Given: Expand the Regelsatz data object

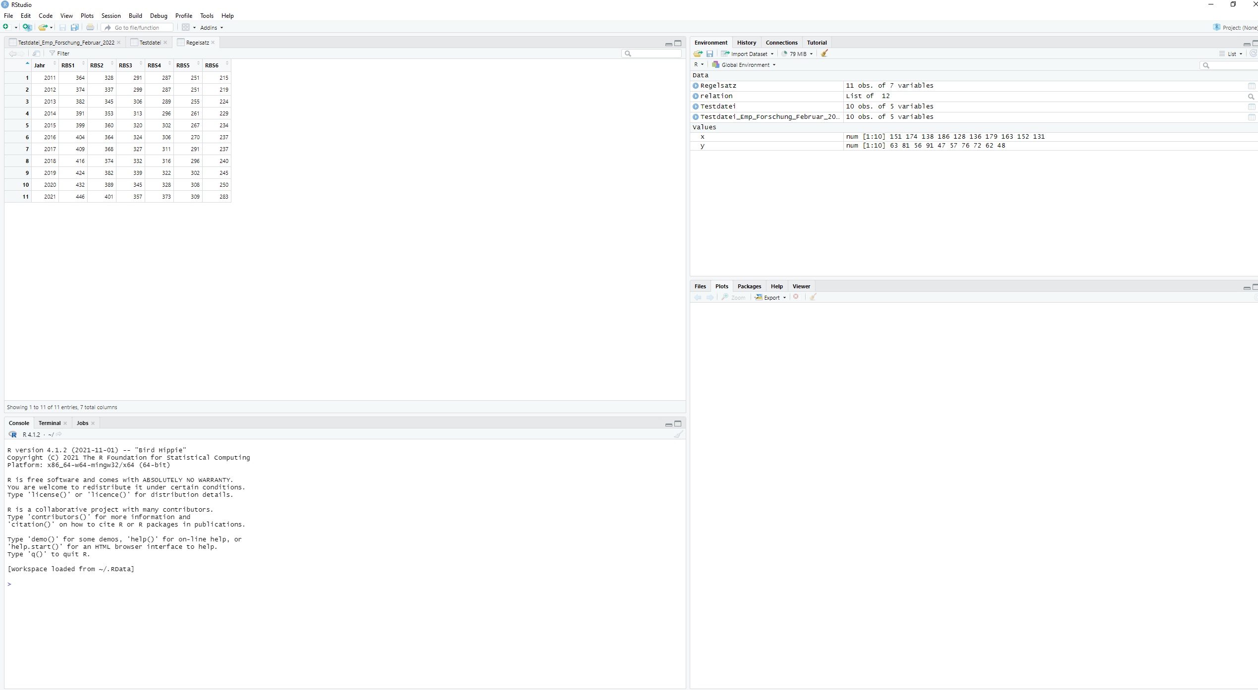Looking at the screenshot, I should 696,86.
